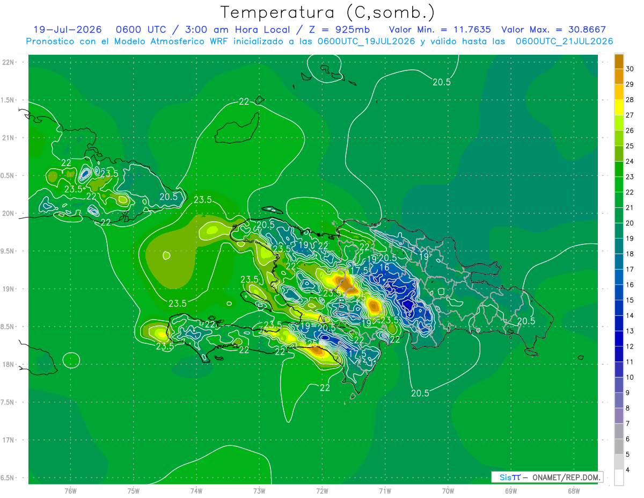Click the "23" label on the color scale
644x498 pixels.
(x=631, y=177)
